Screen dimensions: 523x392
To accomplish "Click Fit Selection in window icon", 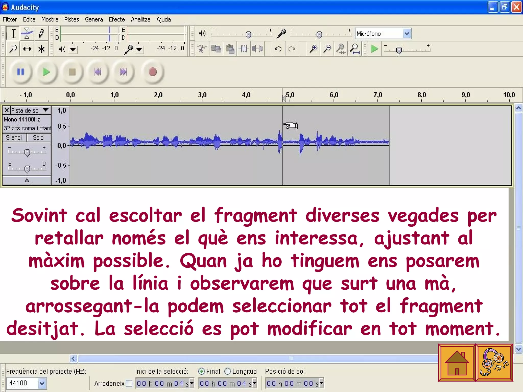I will click(x=341, y=48).
